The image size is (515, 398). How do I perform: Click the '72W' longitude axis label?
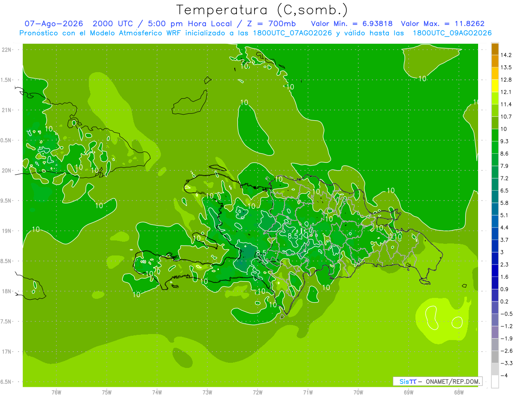coord(257,392)
